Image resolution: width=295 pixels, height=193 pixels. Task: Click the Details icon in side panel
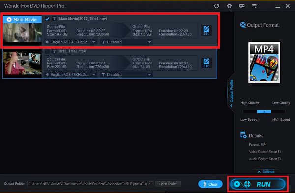[243, 135]
